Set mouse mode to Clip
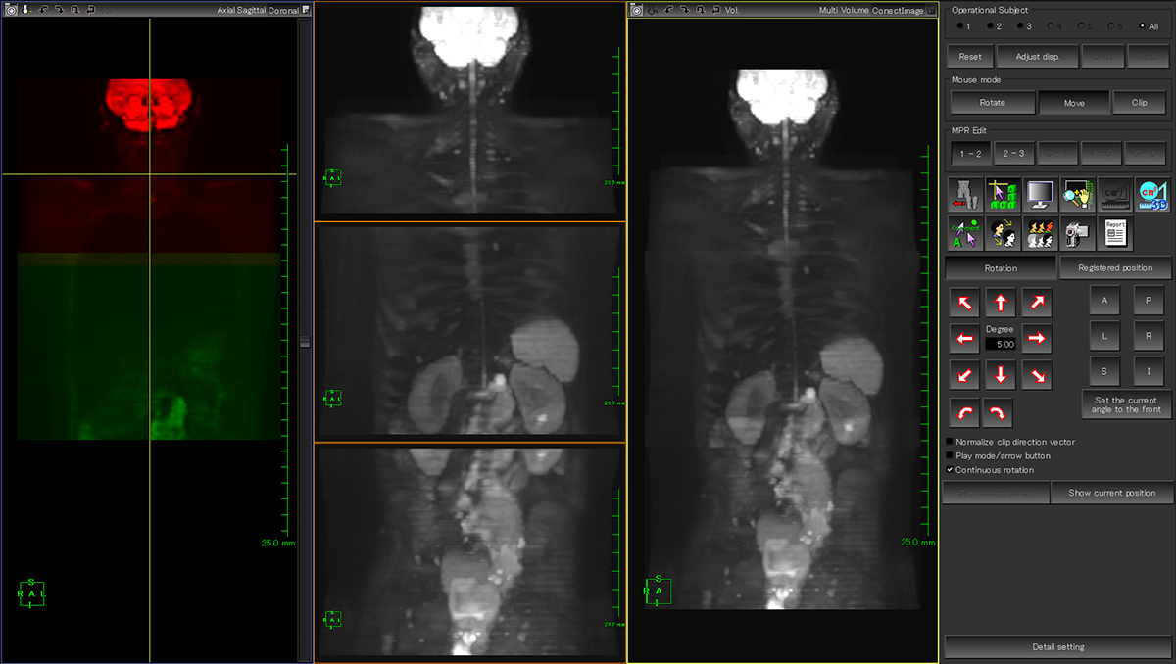Image resolution: width=1176 pixels, height=664 pixels. tap(1139, 102)
